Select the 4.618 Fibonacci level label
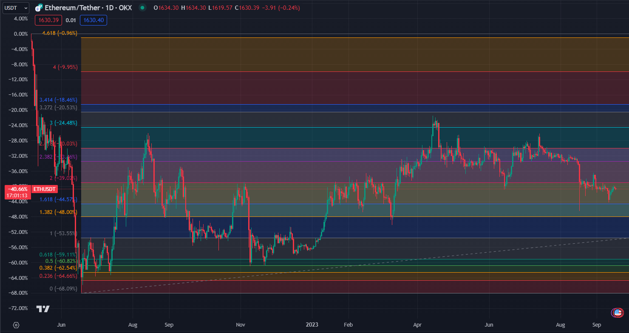This screenshot has height=333, width=629. [59, 33]
